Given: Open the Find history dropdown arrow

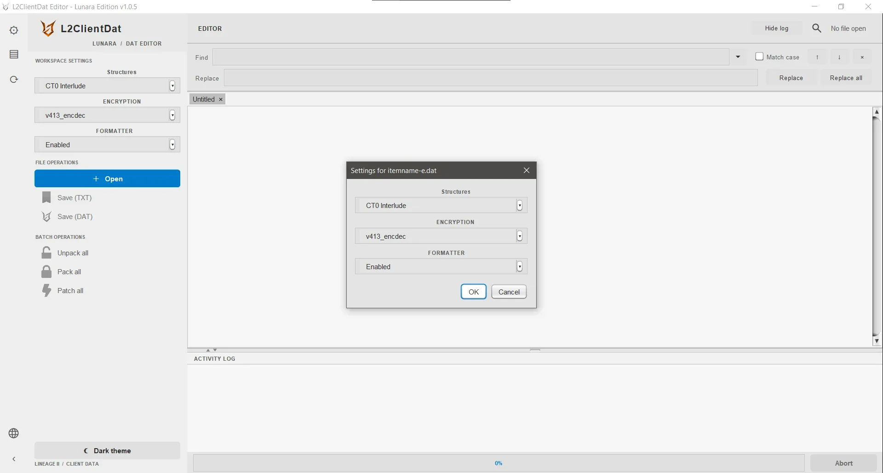Looking at the screenshot, I should pyautogui.click(x=738, y=57).
